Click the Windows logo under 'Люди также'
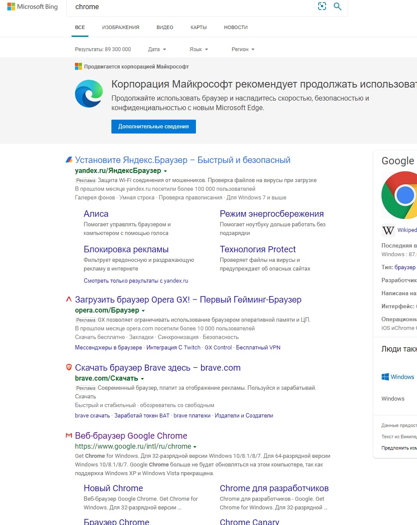Screen dimensions: 417x525 pyautogui.click(x=385, y=377)
